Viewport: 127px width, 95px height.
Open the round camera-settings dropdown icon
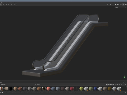pyautogui.click(x=116, y=4)
